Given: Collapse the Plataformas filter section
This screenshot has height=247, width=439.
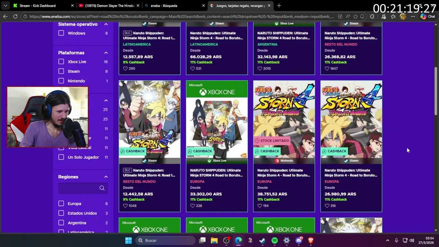Looking at the screenshot, I should tap(106, 53).
